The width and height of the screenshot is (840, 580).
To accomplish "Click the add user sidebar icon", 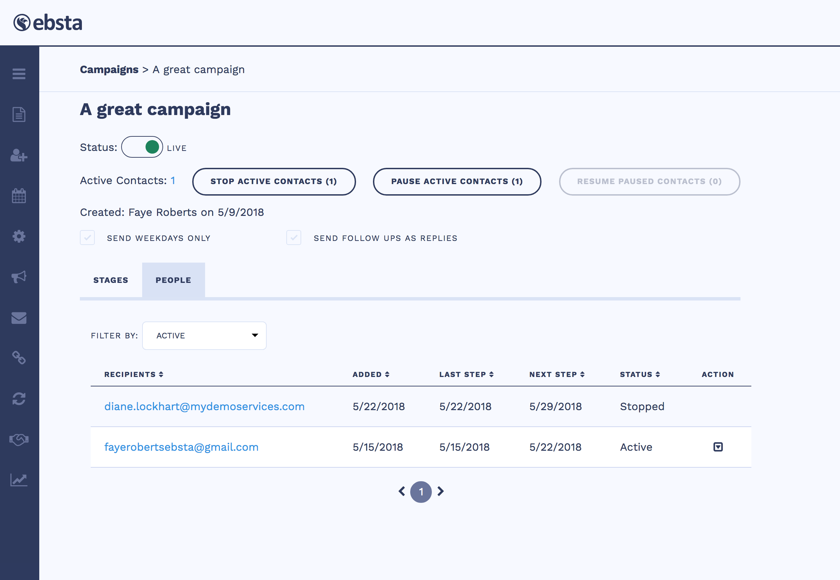I will (19, 156).
